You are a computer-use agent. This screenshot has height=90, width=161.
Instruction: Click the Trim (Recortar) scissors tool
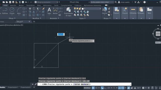pyautogui.click(x=38, y=9)
